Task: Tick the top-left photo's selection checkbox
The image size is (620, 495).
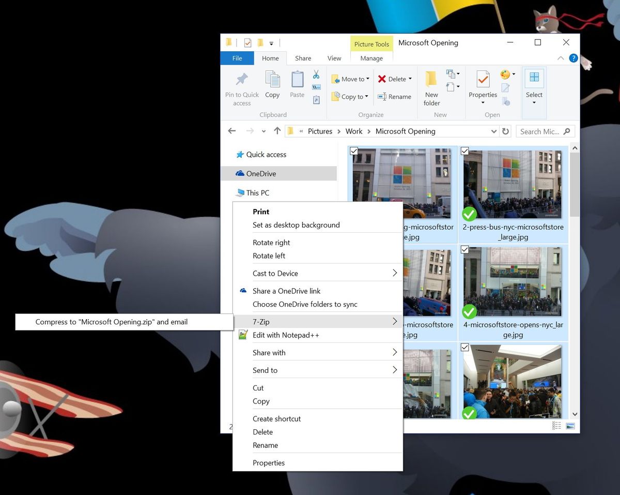Action: click(354, 151)
